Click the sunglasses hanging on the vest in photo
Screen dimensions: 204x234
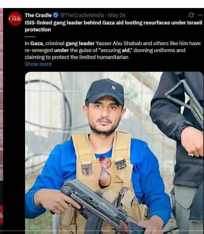point(105,172)
